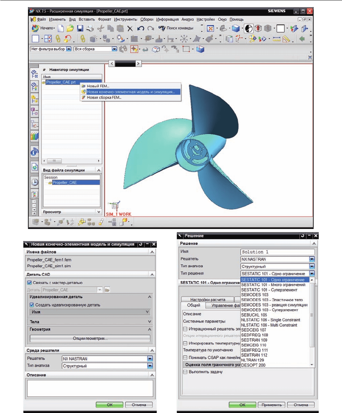Click the Fit view icon
This screenshot has width=342, height=413.
click(x=210, y=28)
